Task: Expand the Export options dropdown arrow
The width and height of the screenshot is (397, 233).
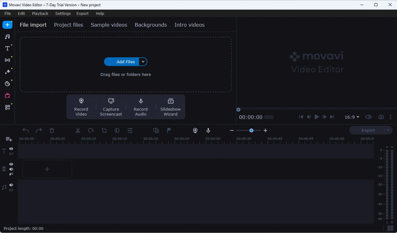Action: (x=388, y=130)
